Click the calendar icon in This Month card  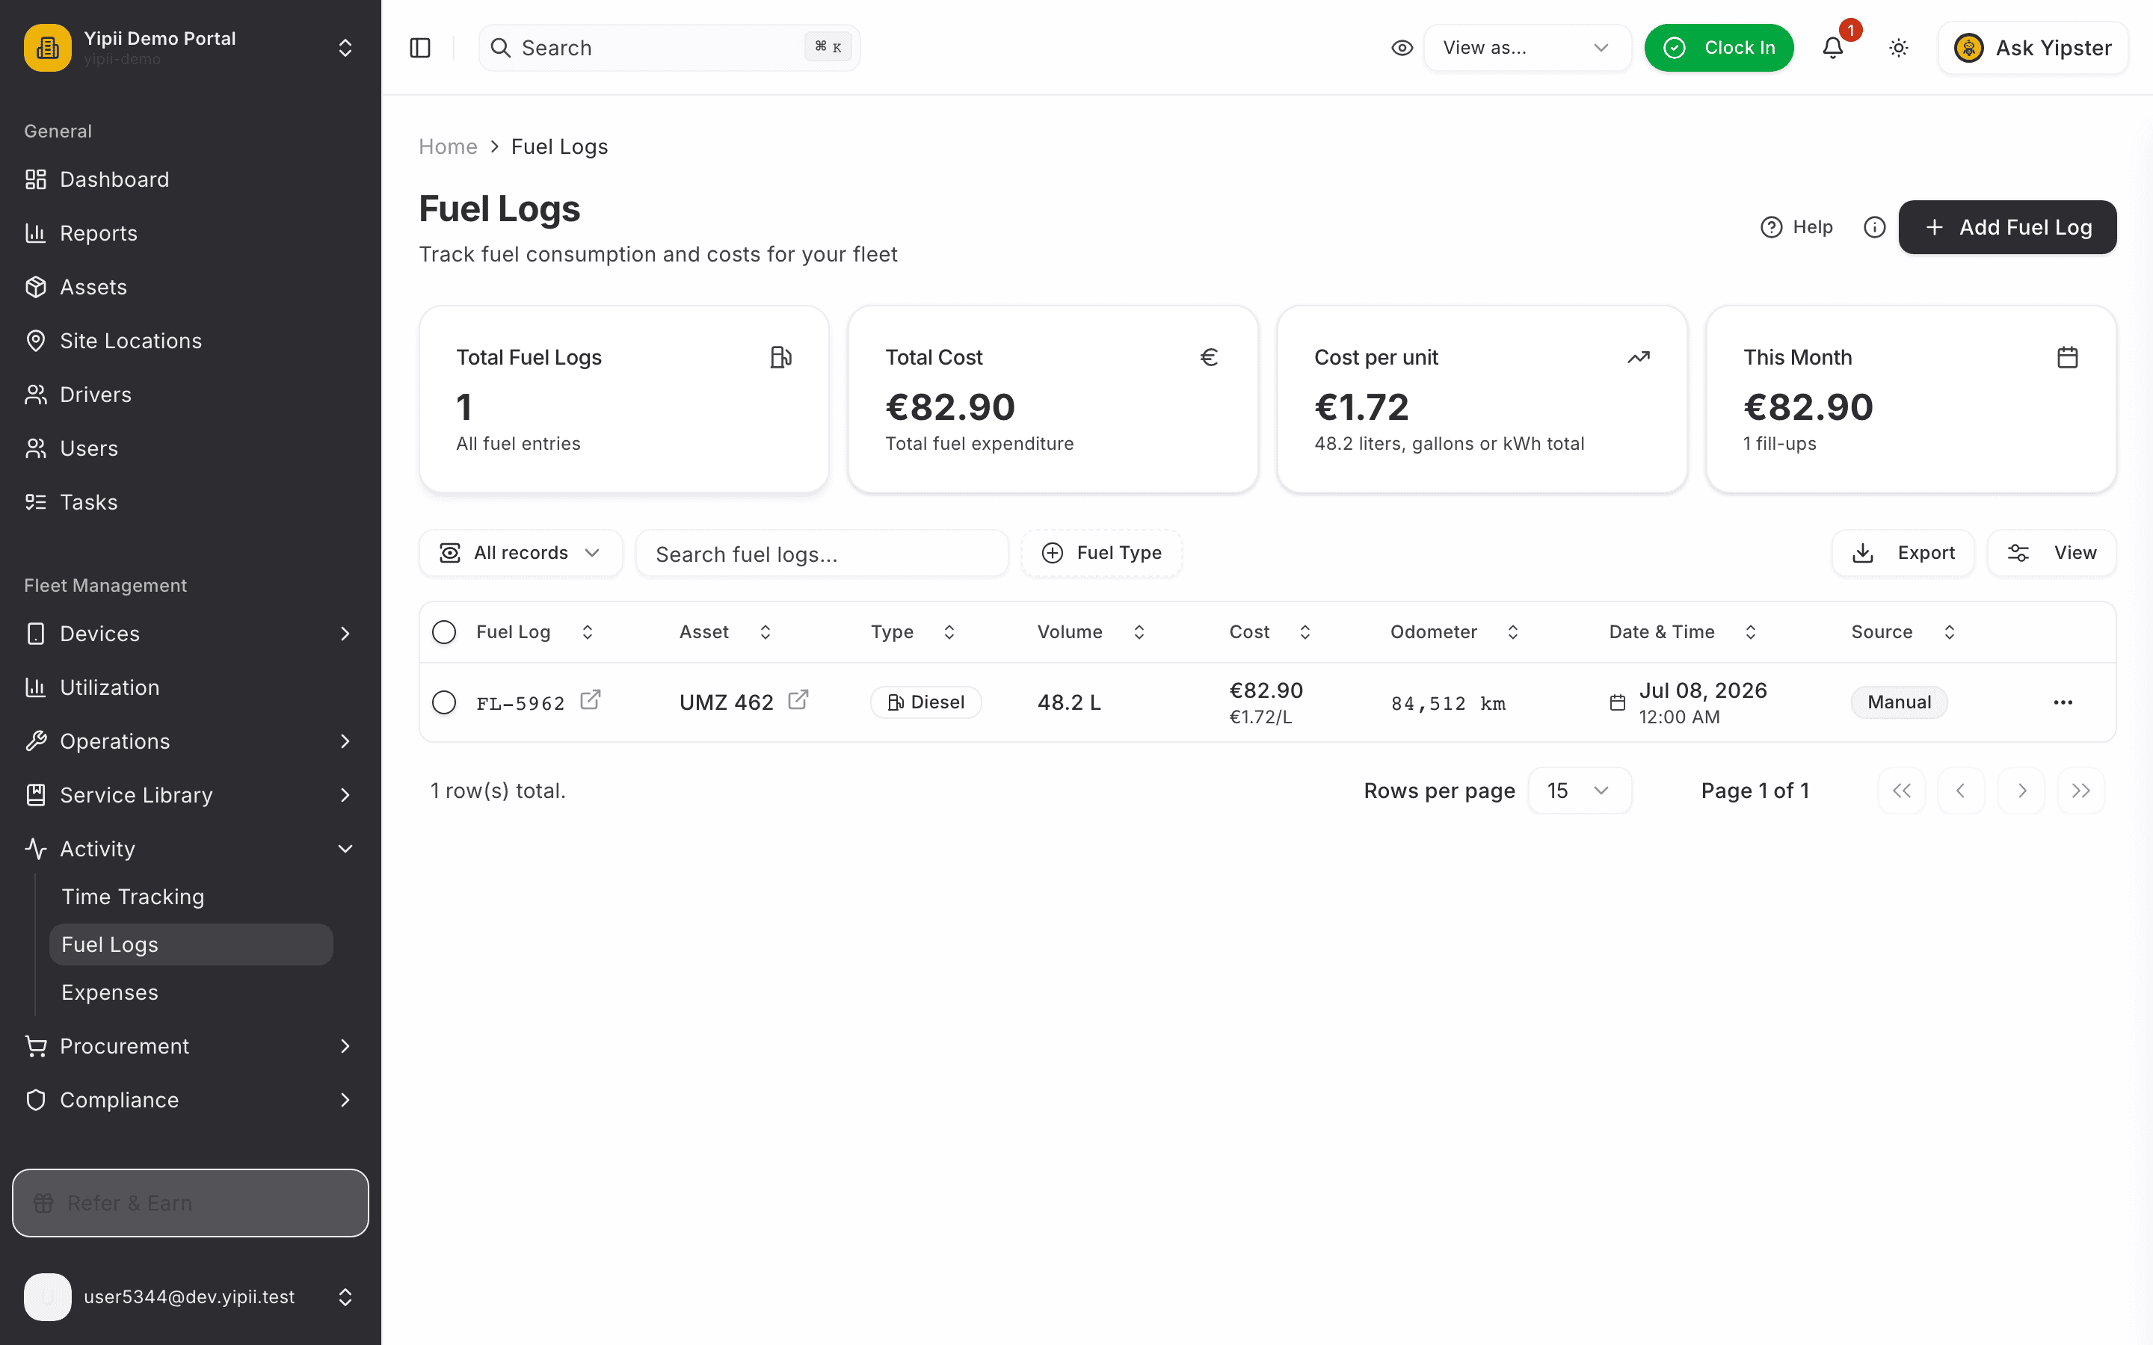pyautogui.click(x=2068, y=358)
